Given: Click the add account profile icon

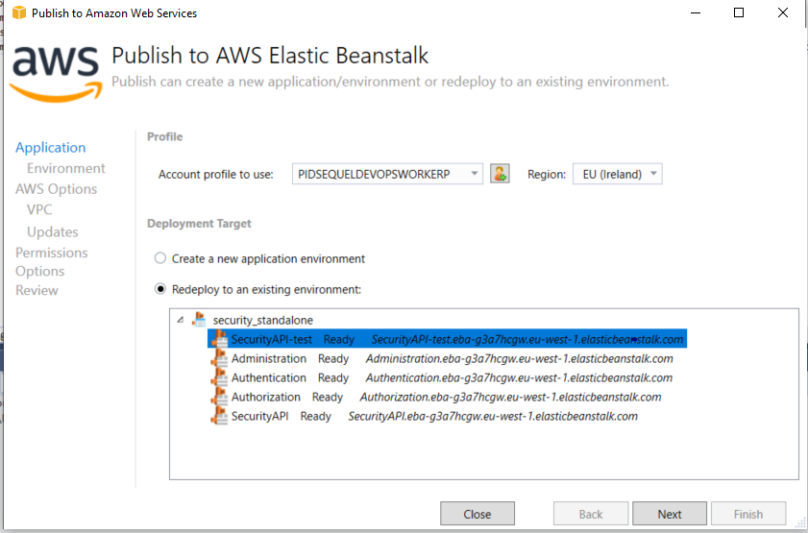Looking at the screenshot, I should pyautogui.click(x=500, y=174).
